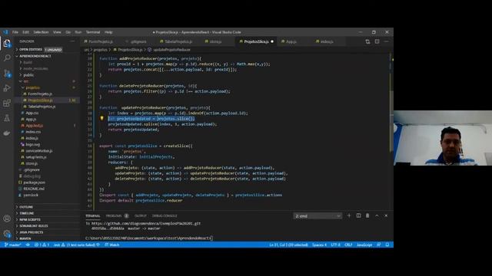
Task: Create a new terminal with plus icon
Action: (x=348, y=215)
